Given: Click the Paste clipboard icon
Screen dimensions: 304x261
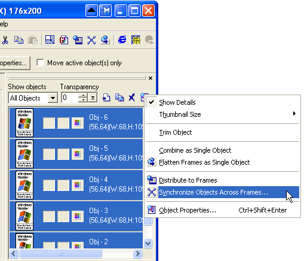Looking at the screenshot, I should click(x=33, y=40).
